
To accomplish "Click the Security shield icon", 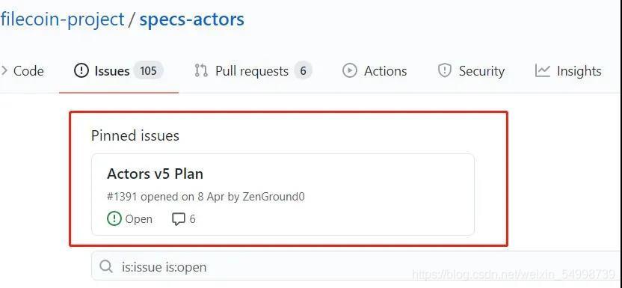I will click(444, 71).
